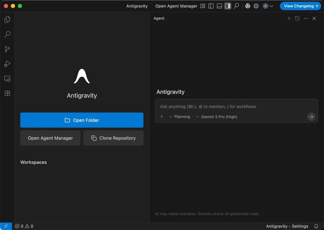Expand the account profile dropdown
This screenshot has height=230, width=324.
pyautogui.click(x=268, y=6)
